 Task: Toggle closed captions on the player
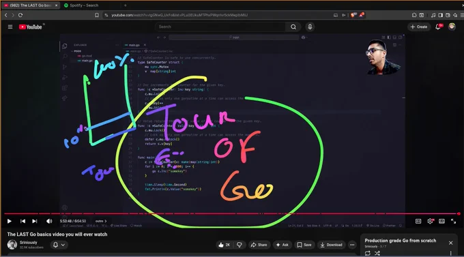(x=418, y=222)
